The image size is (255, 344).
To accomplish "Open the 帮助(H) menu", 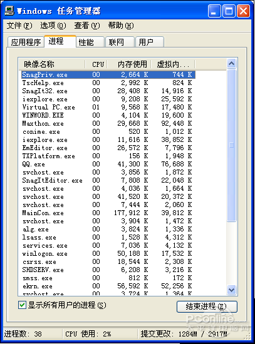I will click(121, 26).
